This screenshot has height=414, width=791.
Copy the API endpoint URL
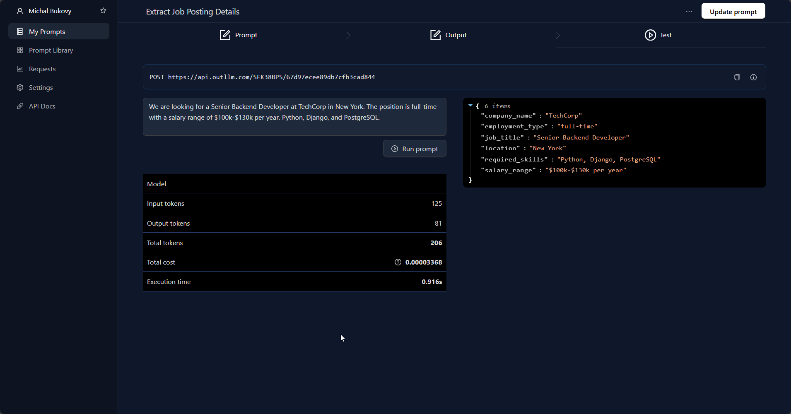pos(737,77)
